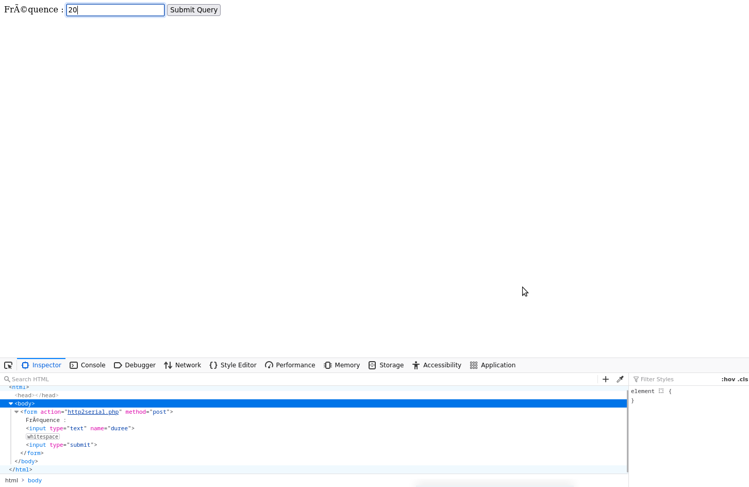Viewport: 749px width, 487px height.
Task: Click the Storage database icon
Action: (372, 365)
